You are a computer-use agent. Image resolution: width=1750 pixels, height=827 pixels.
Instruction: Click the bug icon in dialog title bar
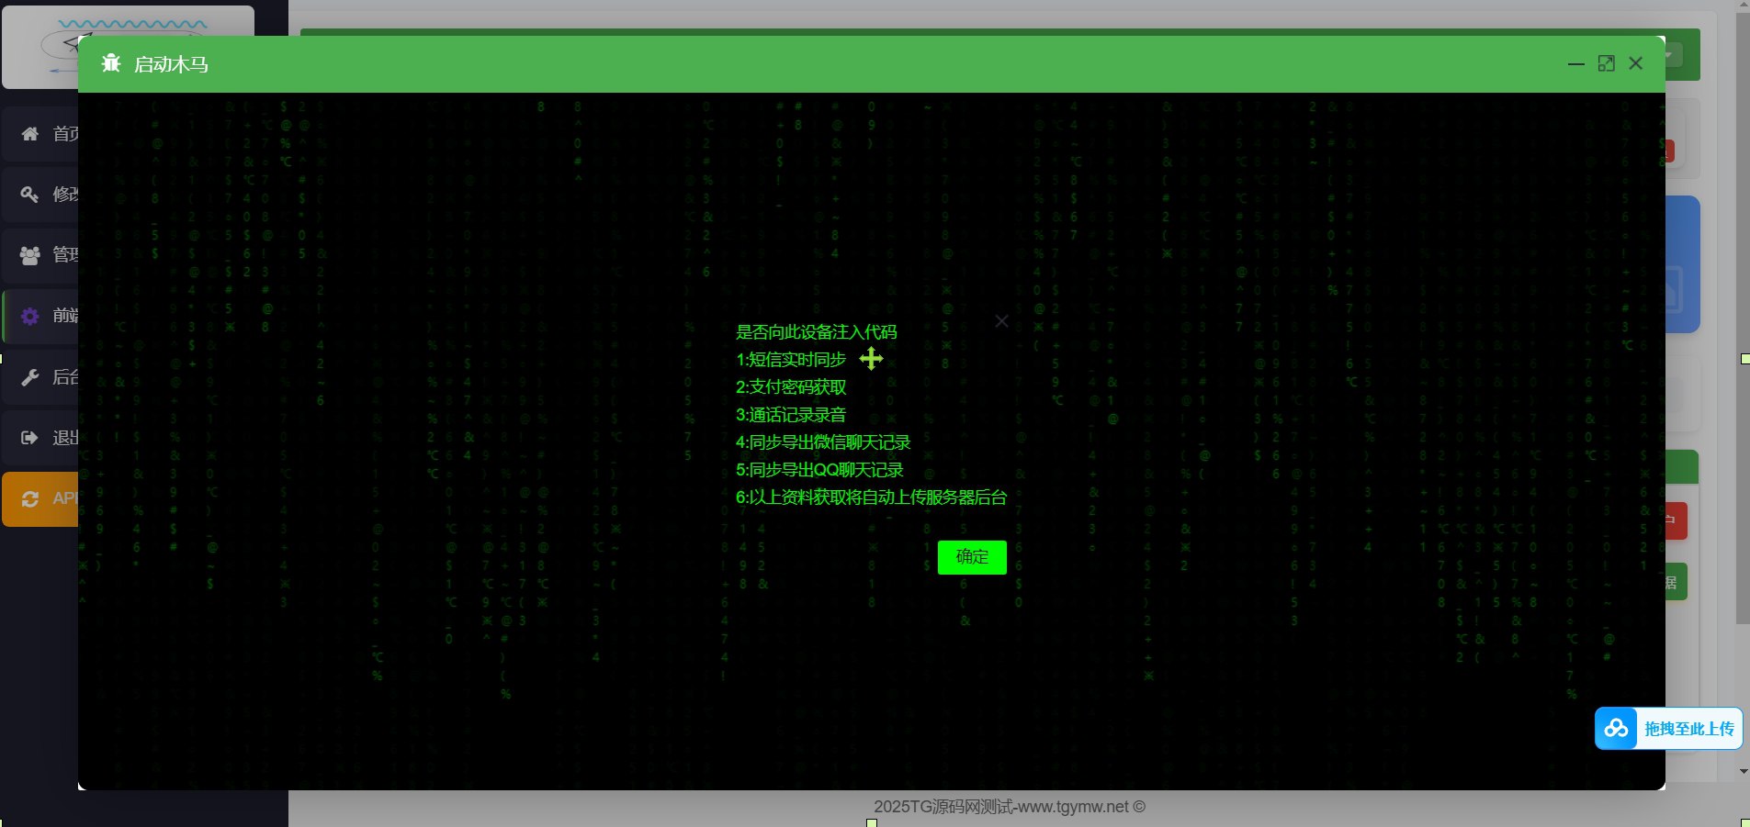(x=111, y=63)
